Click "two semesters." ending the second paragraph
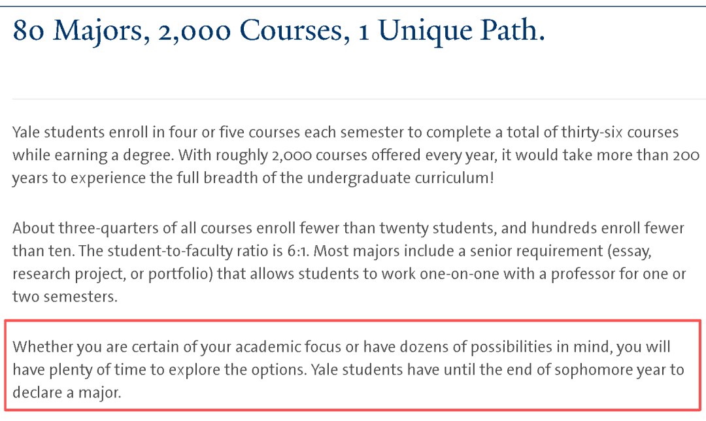Viewport: 706px width, 421px height. point(65,297)
